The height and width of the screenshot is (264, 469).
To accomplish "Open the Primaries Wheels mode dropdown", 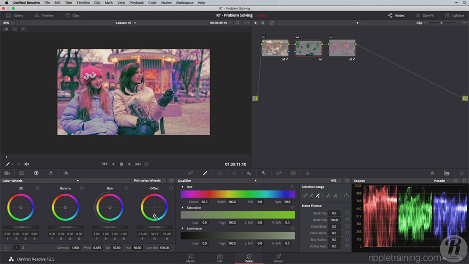I will [x=149, y=180].
